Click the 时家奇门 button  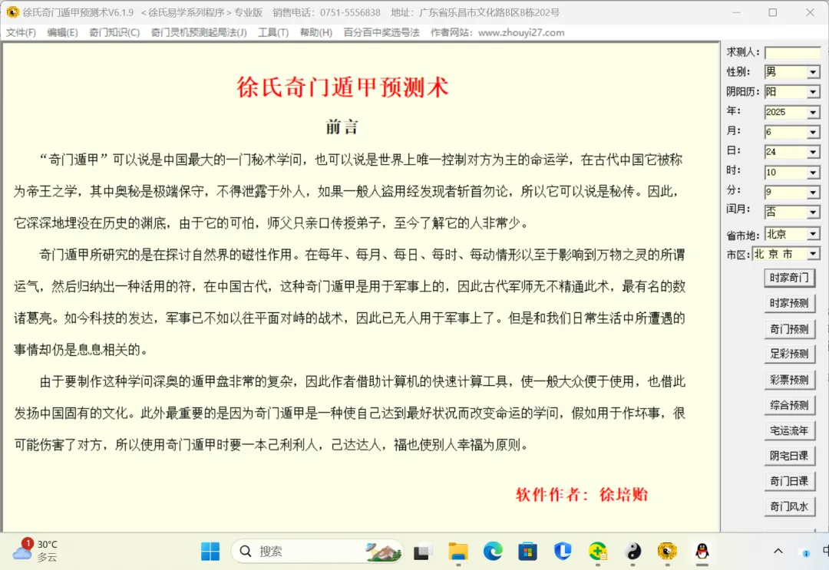789,278
